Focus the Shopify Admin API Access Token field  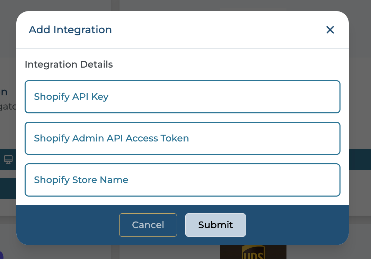[x=183, y=138]
